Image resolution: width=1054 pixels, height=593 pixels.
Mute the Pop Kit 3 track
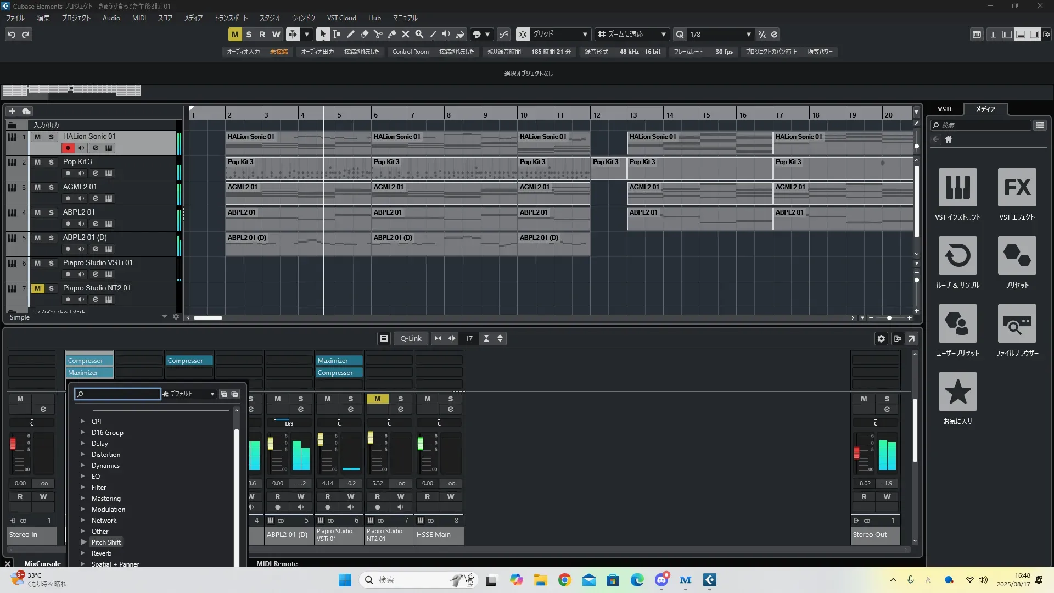(x=37, y=162)
